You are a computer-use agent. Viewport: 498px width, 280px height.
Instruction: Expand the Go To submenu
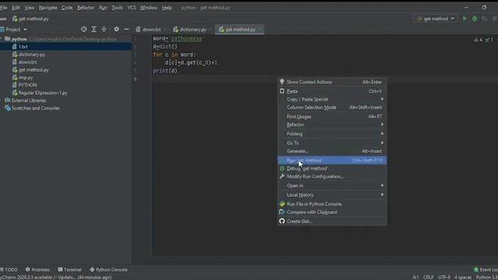coord(332,143)
